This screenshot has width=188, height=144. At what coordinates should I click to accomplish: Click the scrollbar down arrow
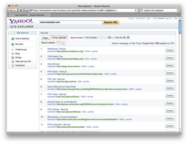pyautogui.click(x=180, y=131)
